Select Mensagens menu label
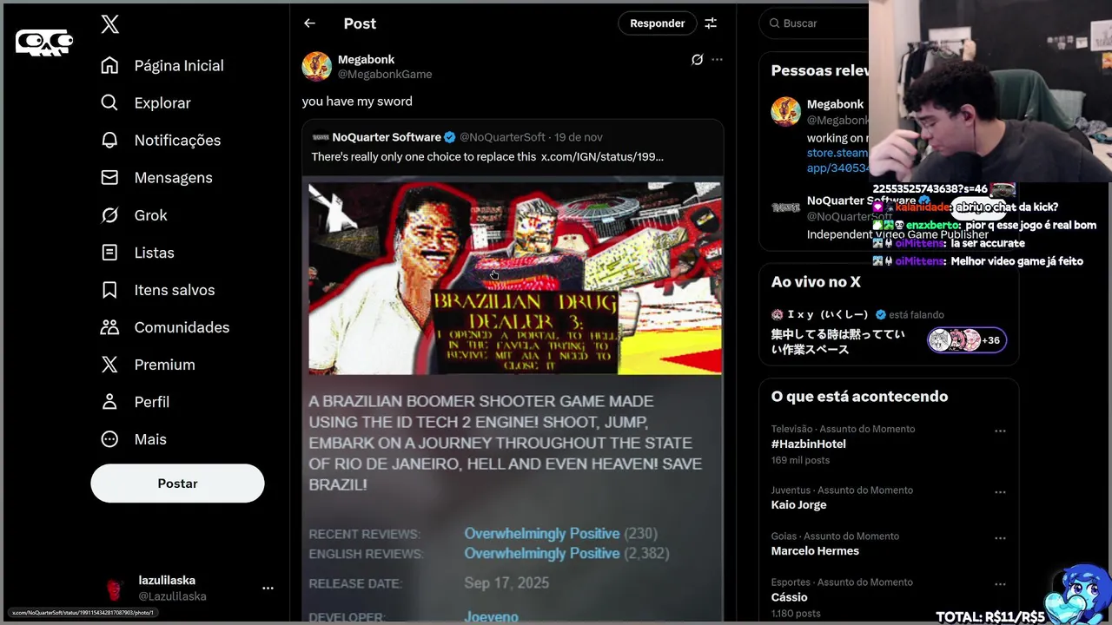 click(x=173, y=178)
